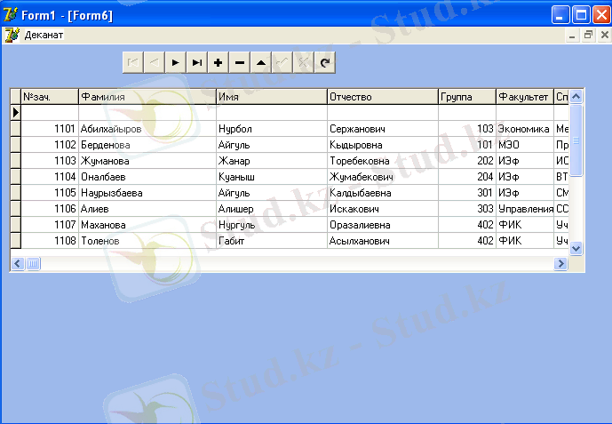This screenshot has height=424, width=612.
Task: Insert a new record with plus button
Action: (x=219, y=62)
